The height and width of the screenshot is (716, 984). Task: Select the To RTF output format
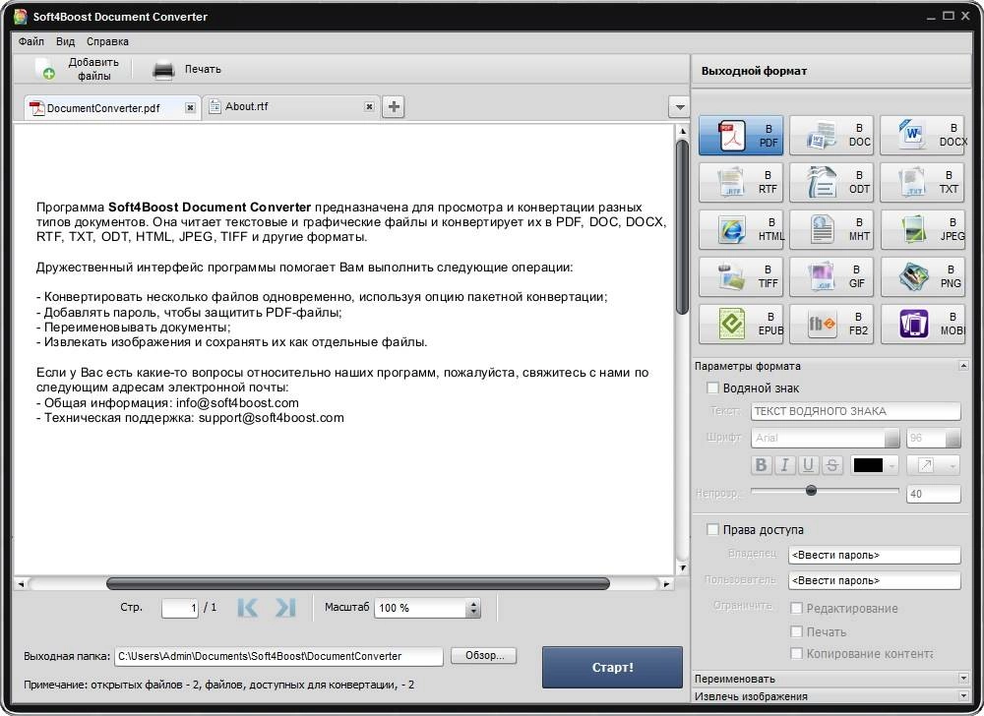point(741,182)
